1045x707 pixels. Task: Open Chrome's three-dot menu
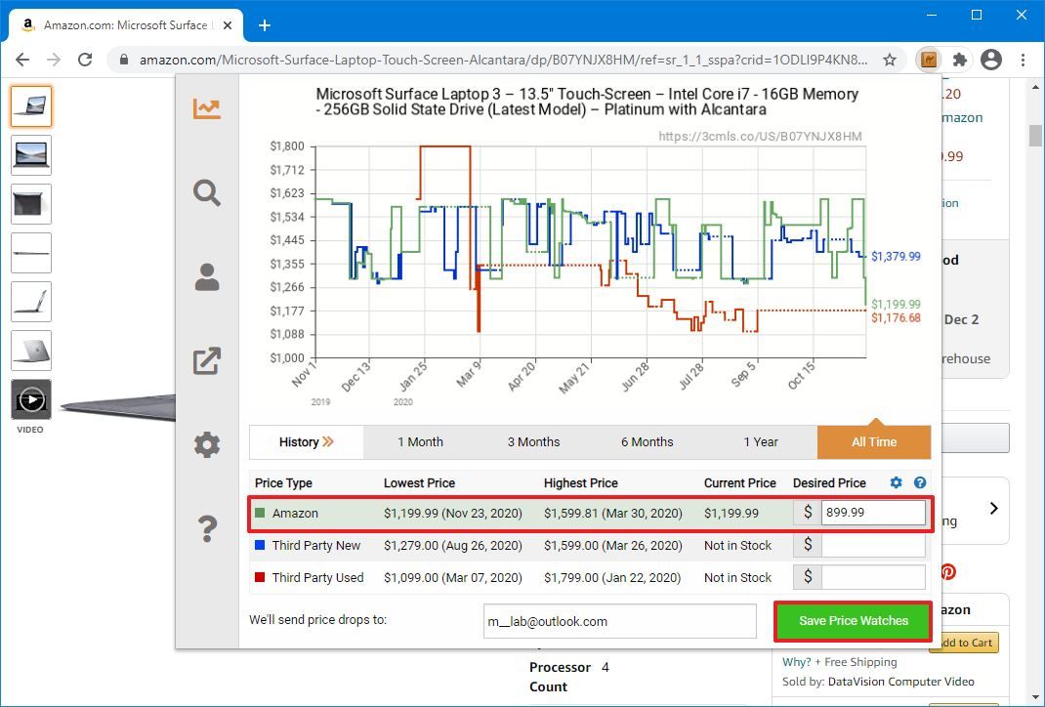(1023, 60)
